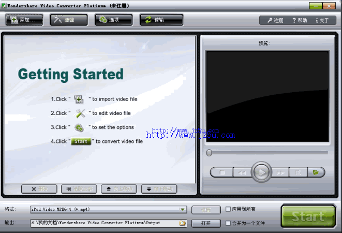Click the browse folder icon in output field
The width and height of the screenshot is (342, 233).
(x=182, y=223)
